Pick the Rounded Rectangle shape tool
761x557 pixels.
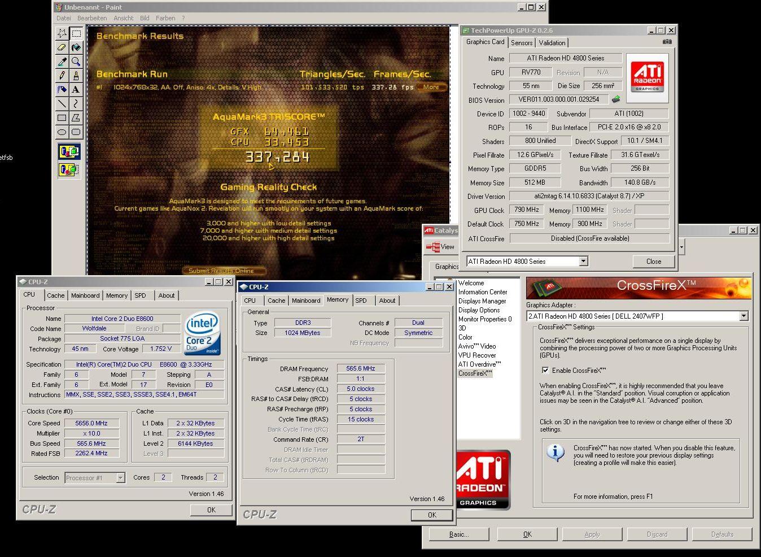[x=76, y=132]
